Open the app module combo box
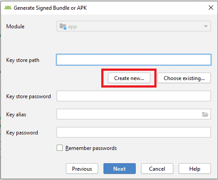218x180 pixels. tap(134, 26)
